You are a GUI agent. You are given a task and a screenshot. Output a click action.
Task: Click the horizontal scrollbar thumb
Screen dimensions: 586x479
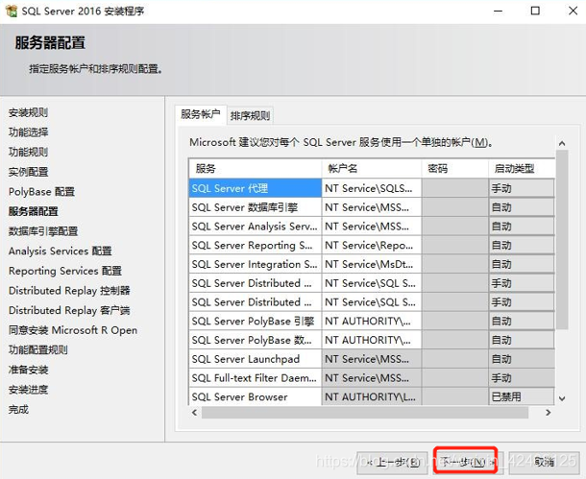point(365,413)
